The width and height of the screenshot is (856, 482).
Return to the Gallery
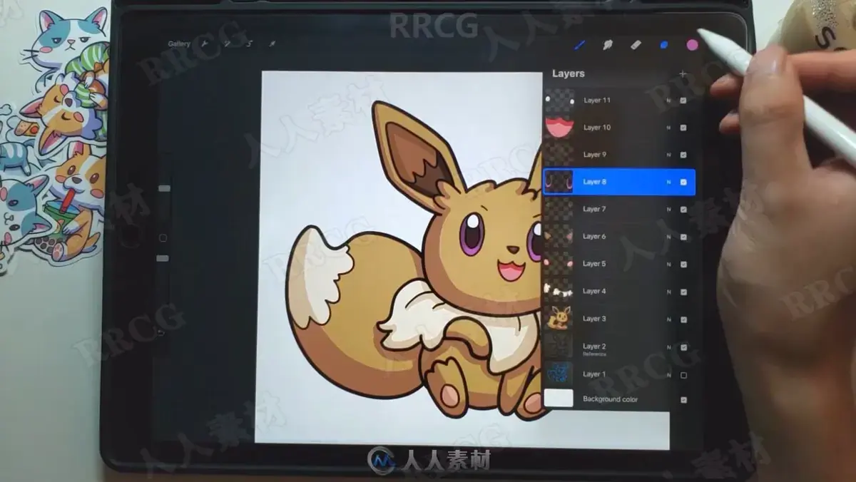179,44
